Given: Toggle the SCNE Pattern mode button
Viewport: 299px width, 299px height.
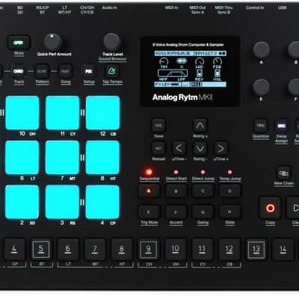Looking at the screenshot, I should 42,72.
